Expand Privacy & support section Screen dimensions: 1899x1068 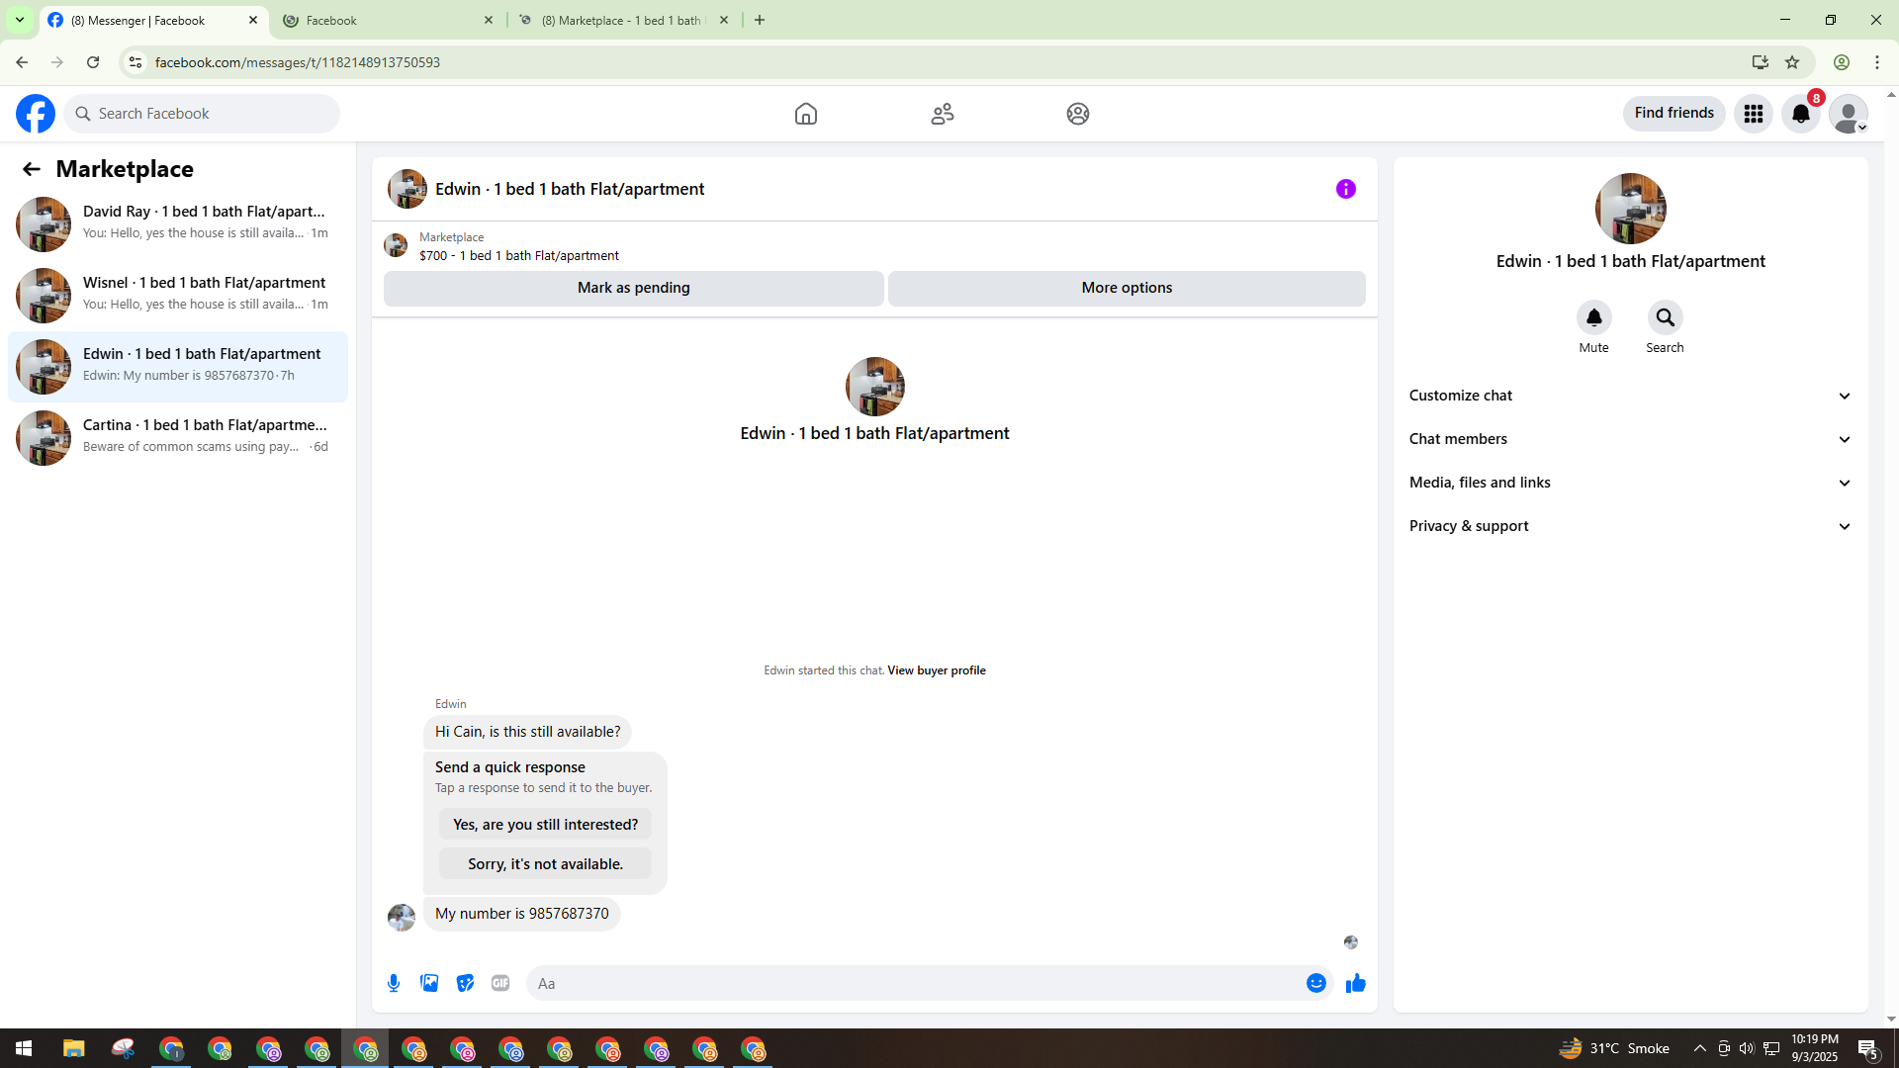tap(1630, 526)
